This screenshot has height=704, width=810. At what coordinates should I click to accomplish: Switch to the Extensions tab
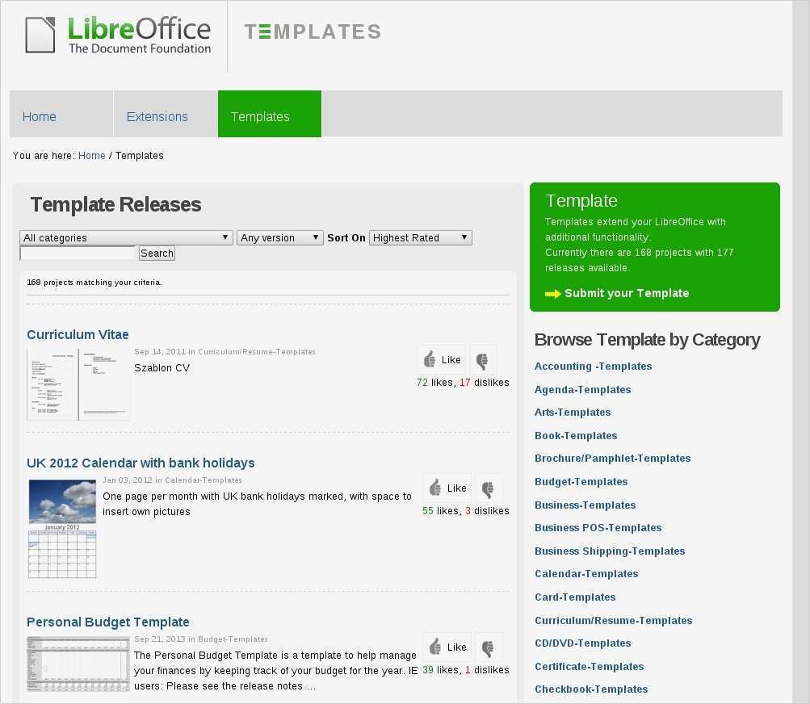coord(157,116)
